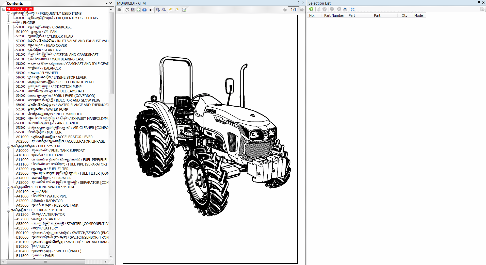Collapse the ENGINE tree node

tap(8, 23)
